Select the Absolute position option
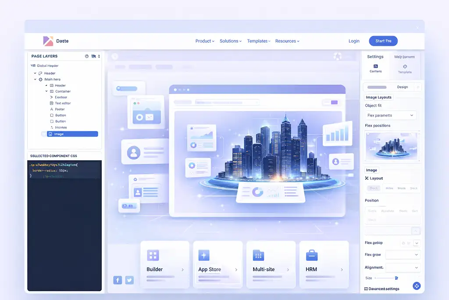 [x=388, y=211]
